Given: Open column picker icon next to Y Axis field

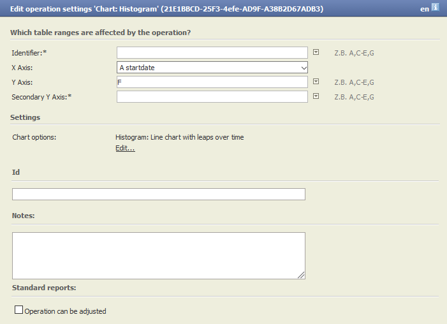Looking at the screenshot, I should coord(316,82).
